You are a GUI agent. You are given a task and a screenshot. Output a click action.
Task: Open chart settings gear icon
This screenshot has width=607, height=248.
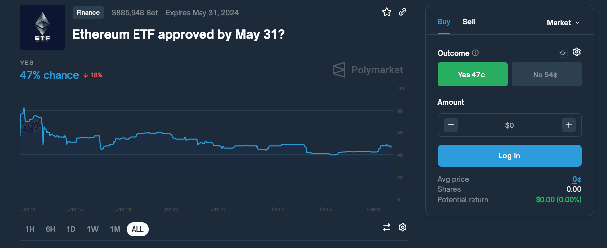(x=403, y=227)
